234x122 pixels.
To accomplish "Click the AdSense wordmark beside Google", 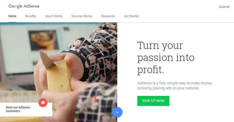I will (32, 6).
